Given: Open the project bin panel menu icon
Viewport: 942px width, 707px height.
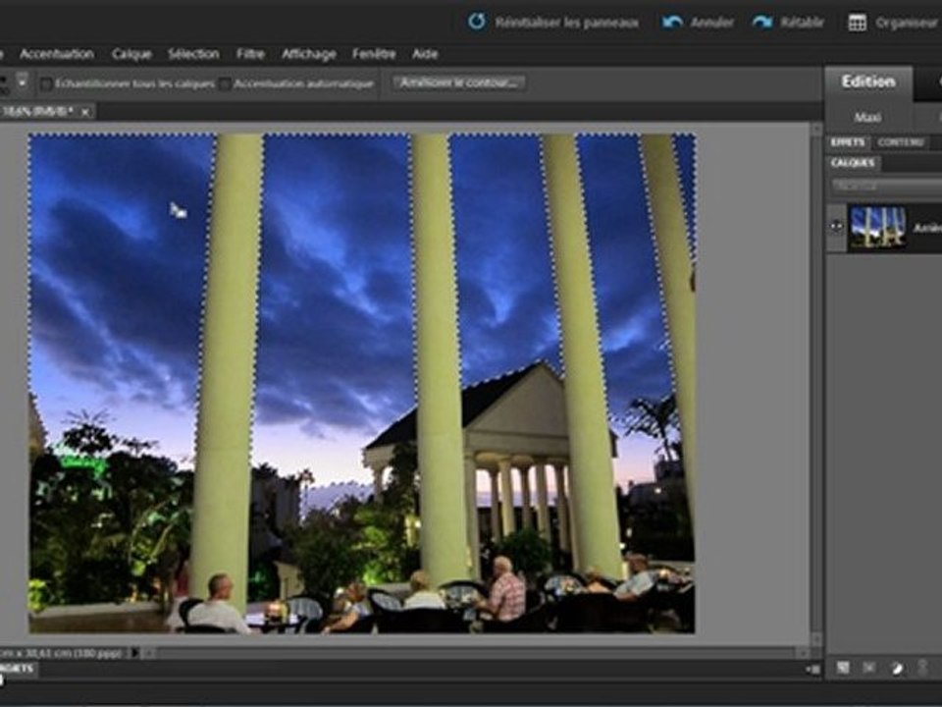Looking at the screenshot, I should [x=812, y=669].
